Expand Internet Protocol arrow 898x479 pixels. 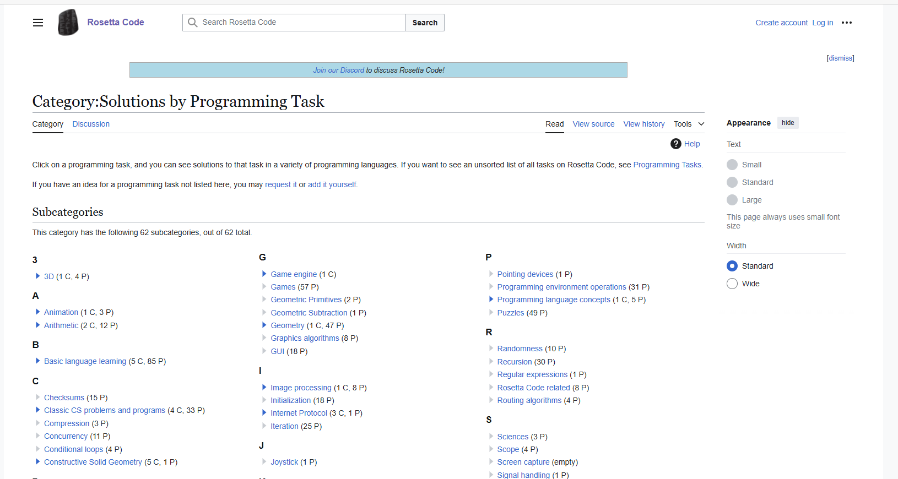point(264,412)
